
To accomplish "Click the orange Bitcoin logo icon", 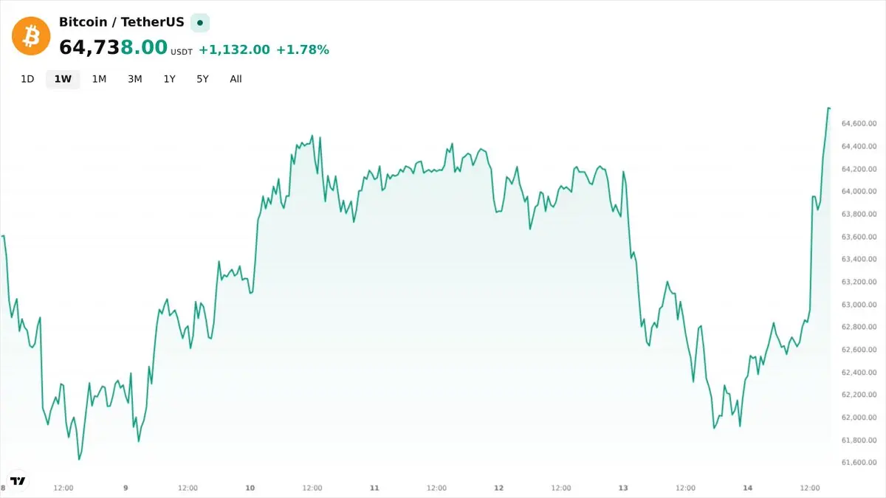I will pos(31,35).
